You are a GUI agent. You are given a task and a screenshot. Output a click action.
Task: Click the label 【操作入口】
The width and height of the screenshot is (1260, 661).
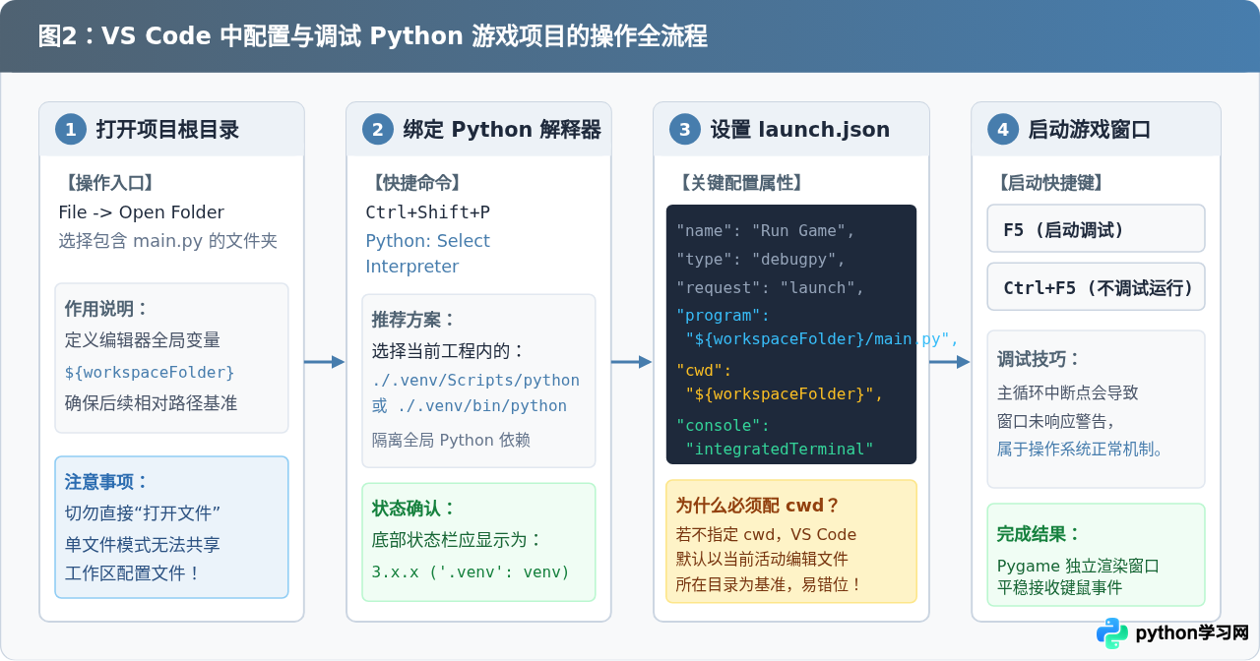[x=108, y=183]
